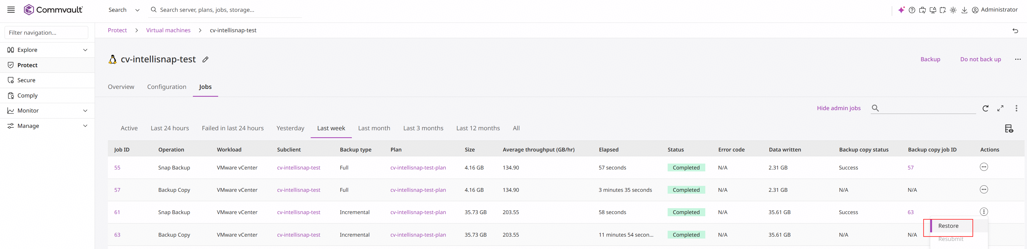This screenshot has height=249, width=1027.
Task: Switch to the Configuration tab
Action: 167,87
